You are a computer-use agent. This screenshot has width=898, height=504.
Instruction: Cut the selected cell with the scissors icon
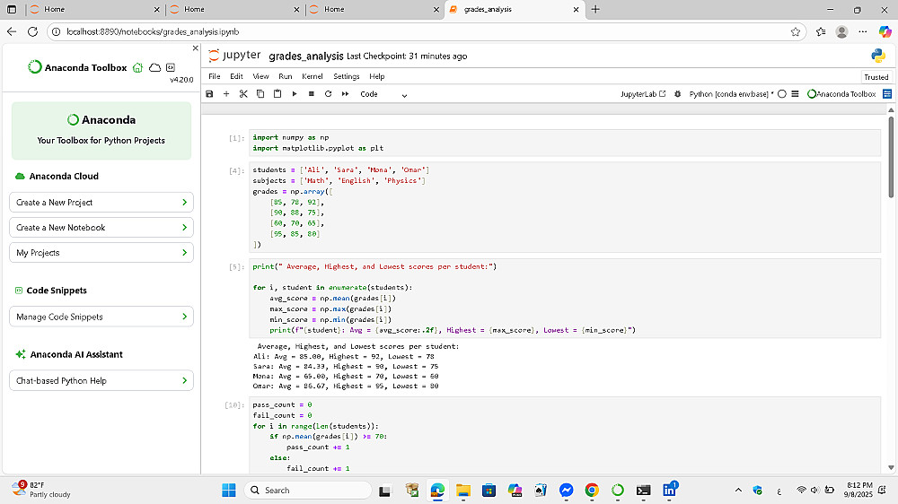pos(242,94)
